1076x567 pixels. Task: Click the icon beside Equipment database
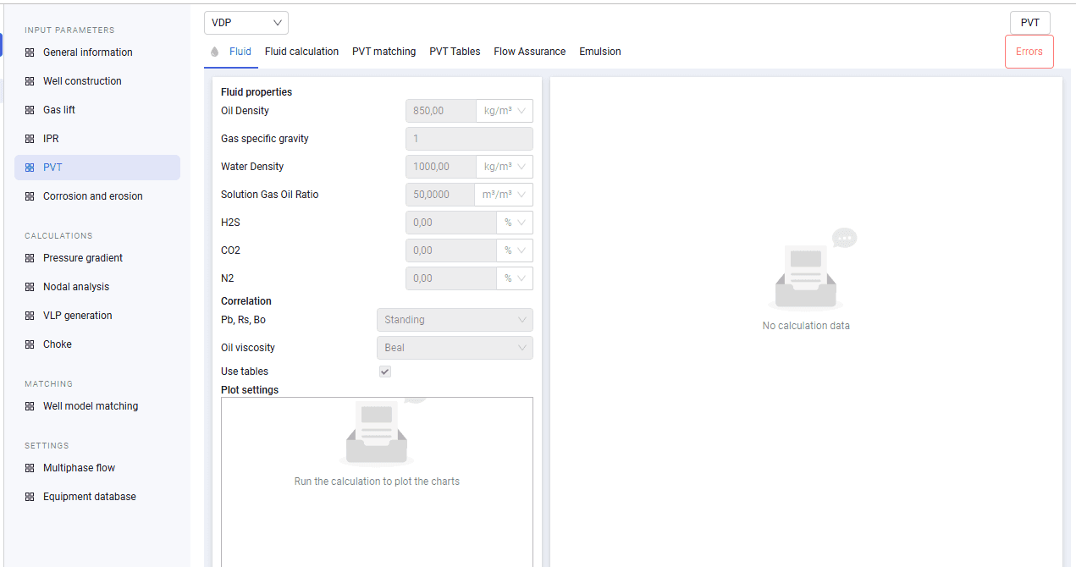tap(30, 497)
